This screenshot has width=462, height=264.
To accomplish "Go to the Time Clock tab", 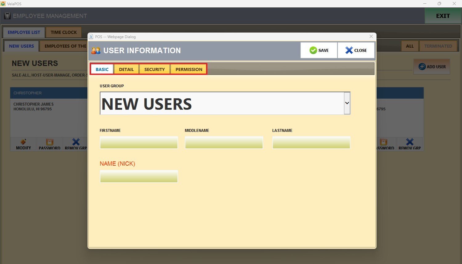I will (x=64, y=32).
